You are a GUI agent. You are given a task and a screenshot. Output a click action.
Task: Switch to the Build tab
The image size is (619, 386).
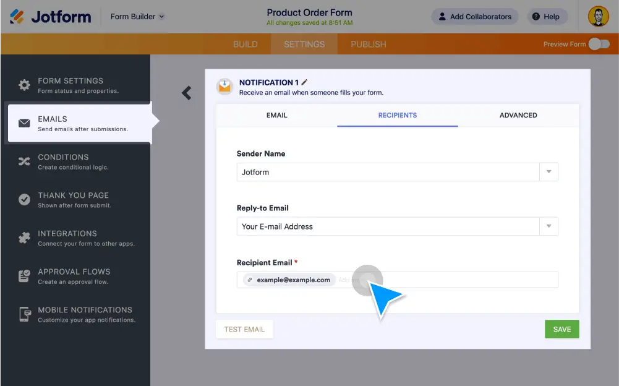[245, 44]
